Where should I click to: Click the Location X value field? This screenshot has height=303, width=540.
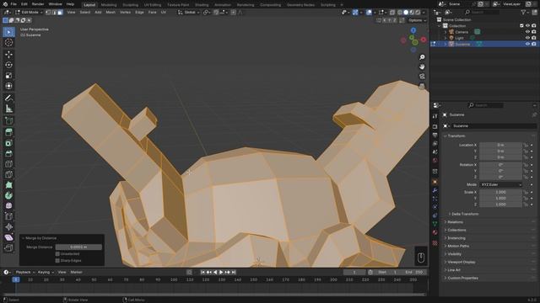(x=500, y=145)
